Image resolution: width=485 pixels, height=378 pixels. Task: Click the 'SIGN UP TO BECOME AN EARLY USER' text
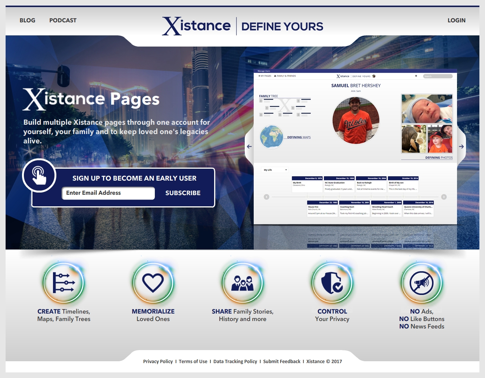[134, 178]
